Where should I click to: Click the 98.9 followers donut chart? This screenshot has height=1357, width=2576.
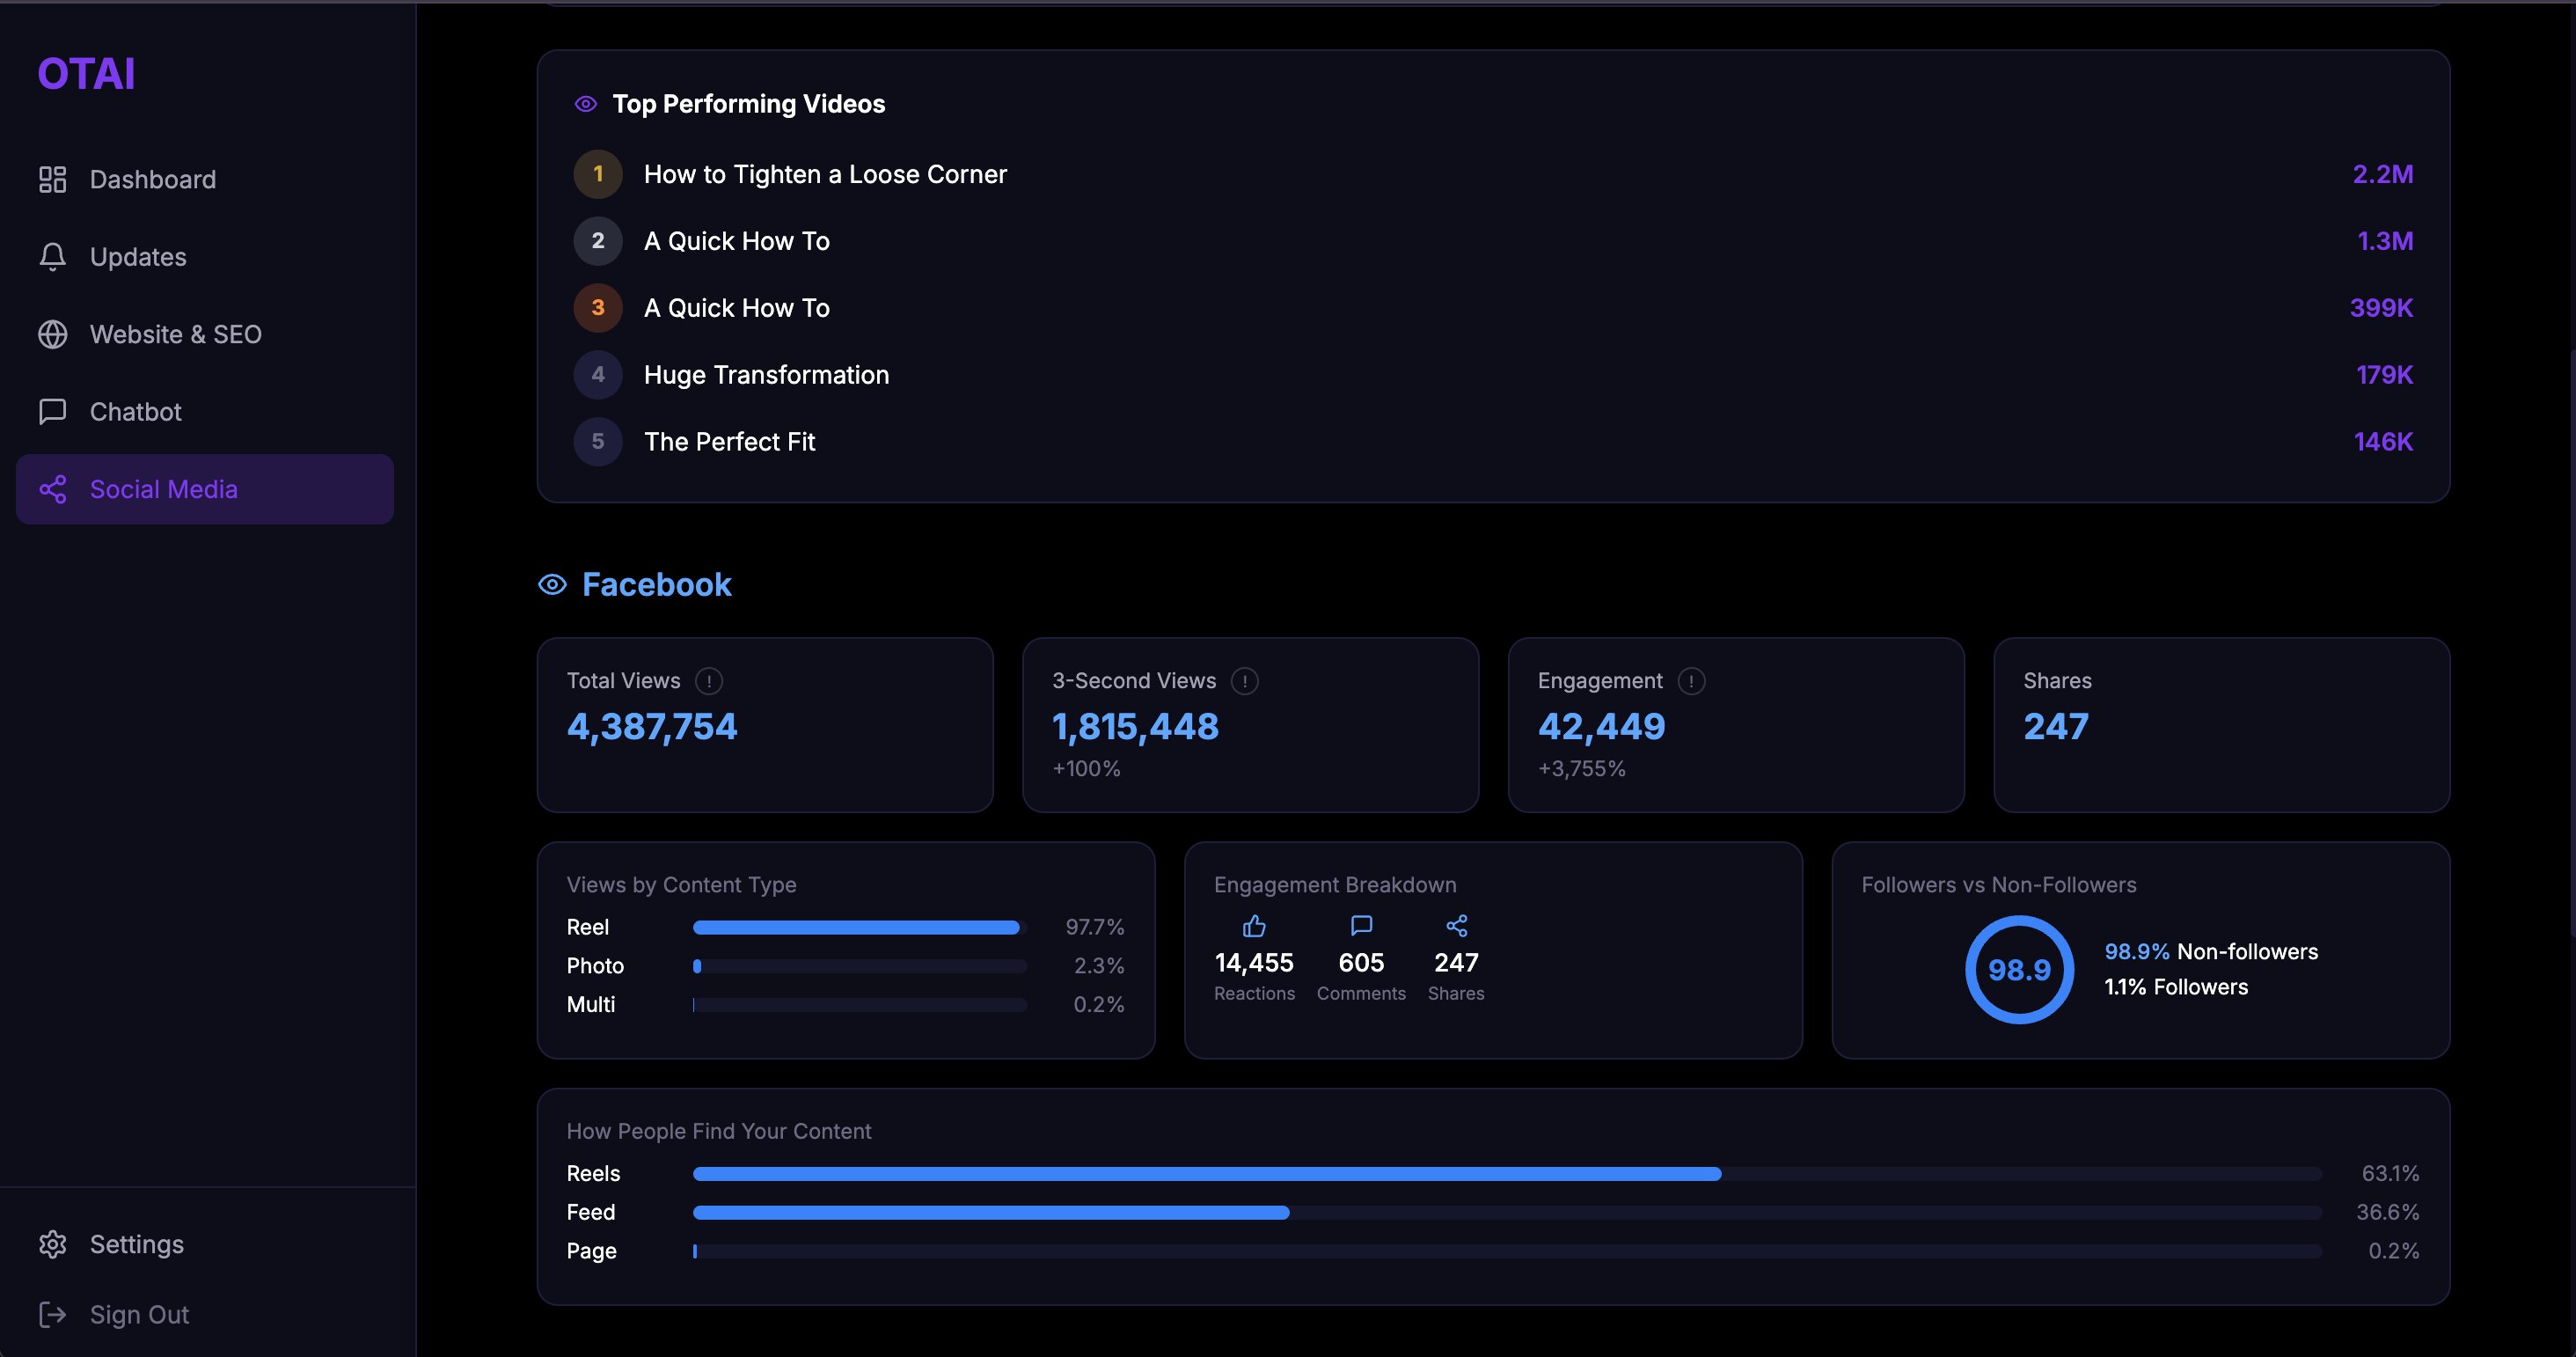click(2017, 968)
